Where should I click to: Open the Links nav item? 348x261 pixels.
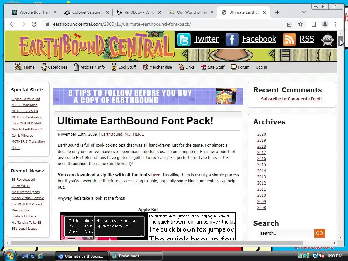(187, 67)
